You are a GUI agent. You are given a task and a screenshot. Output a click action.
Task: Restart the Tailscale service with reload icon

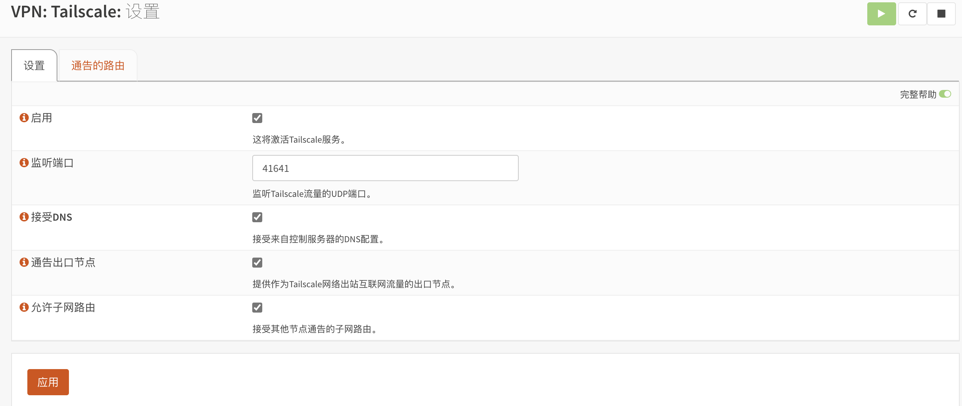(912, 14)
